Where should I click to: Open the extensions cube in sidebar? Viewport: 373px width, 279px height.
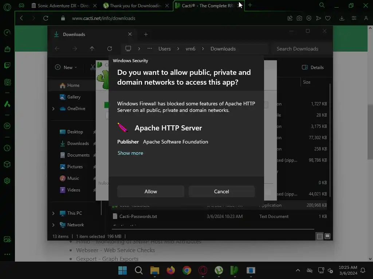7,164
